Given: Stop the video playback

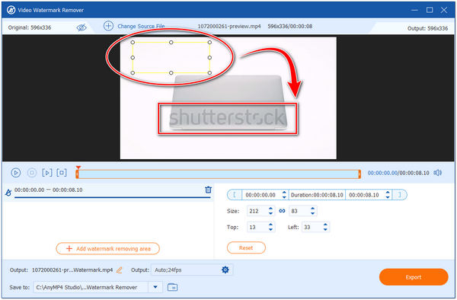Looking at the screenshot, I should click(x=32, y=173).
